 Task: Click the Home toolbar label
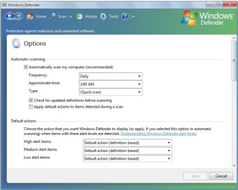point(41,16)
